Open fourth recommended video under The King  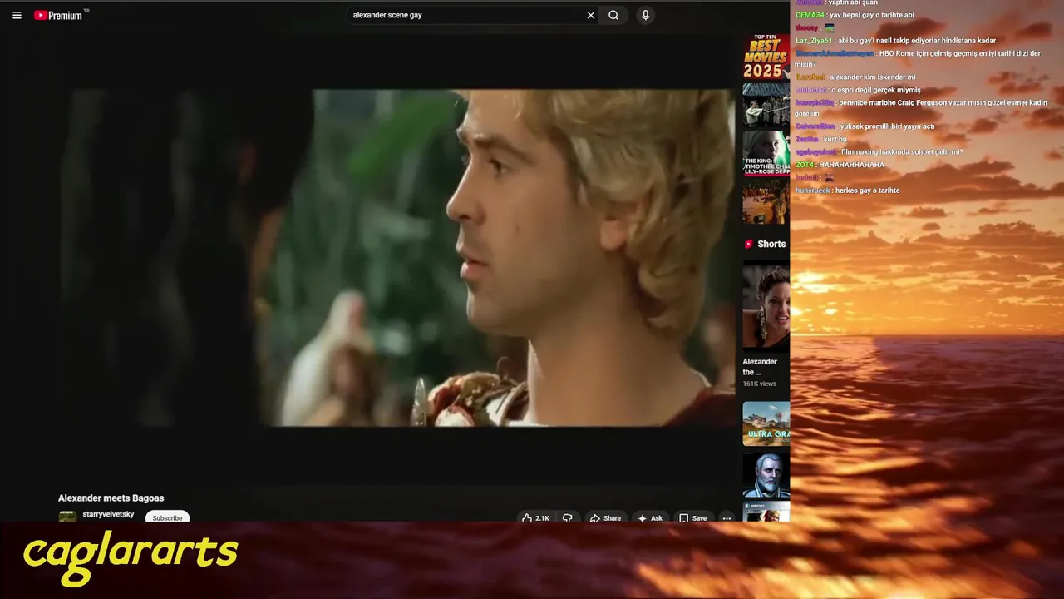pos(766,201)
